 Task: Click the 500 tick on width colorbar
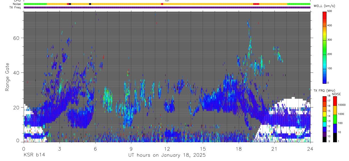[330, 11]
